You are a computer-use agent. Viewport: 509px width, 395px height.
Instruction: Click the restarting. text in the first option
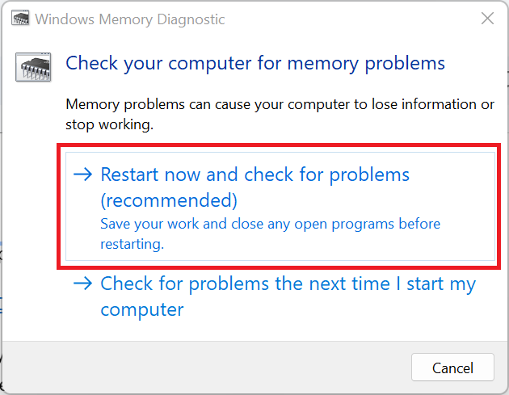[x=132, y=243]
